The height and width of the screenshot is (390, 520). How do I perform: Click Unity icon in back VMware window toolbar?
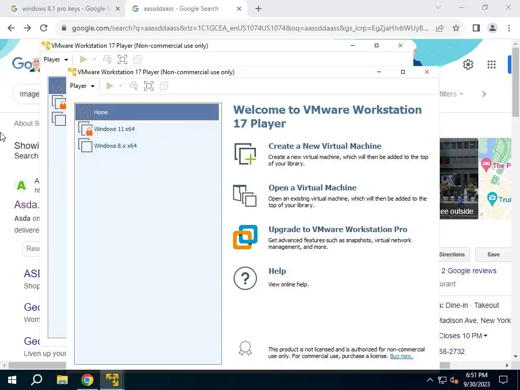pyautogui.click(x=137, y=59)
